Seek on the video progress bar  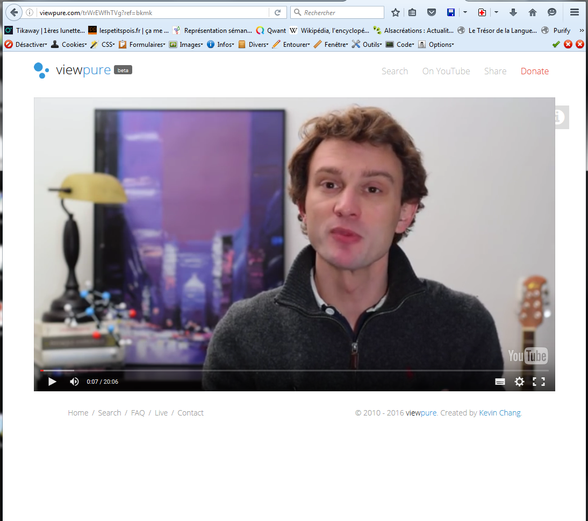point(295,370)
